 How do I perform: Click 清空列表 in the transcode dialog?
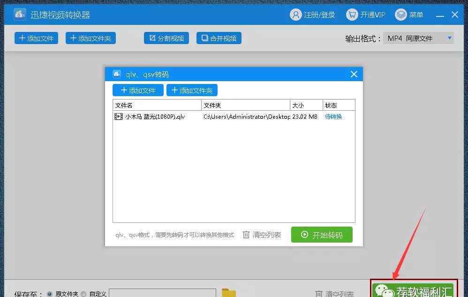point(262,235)
